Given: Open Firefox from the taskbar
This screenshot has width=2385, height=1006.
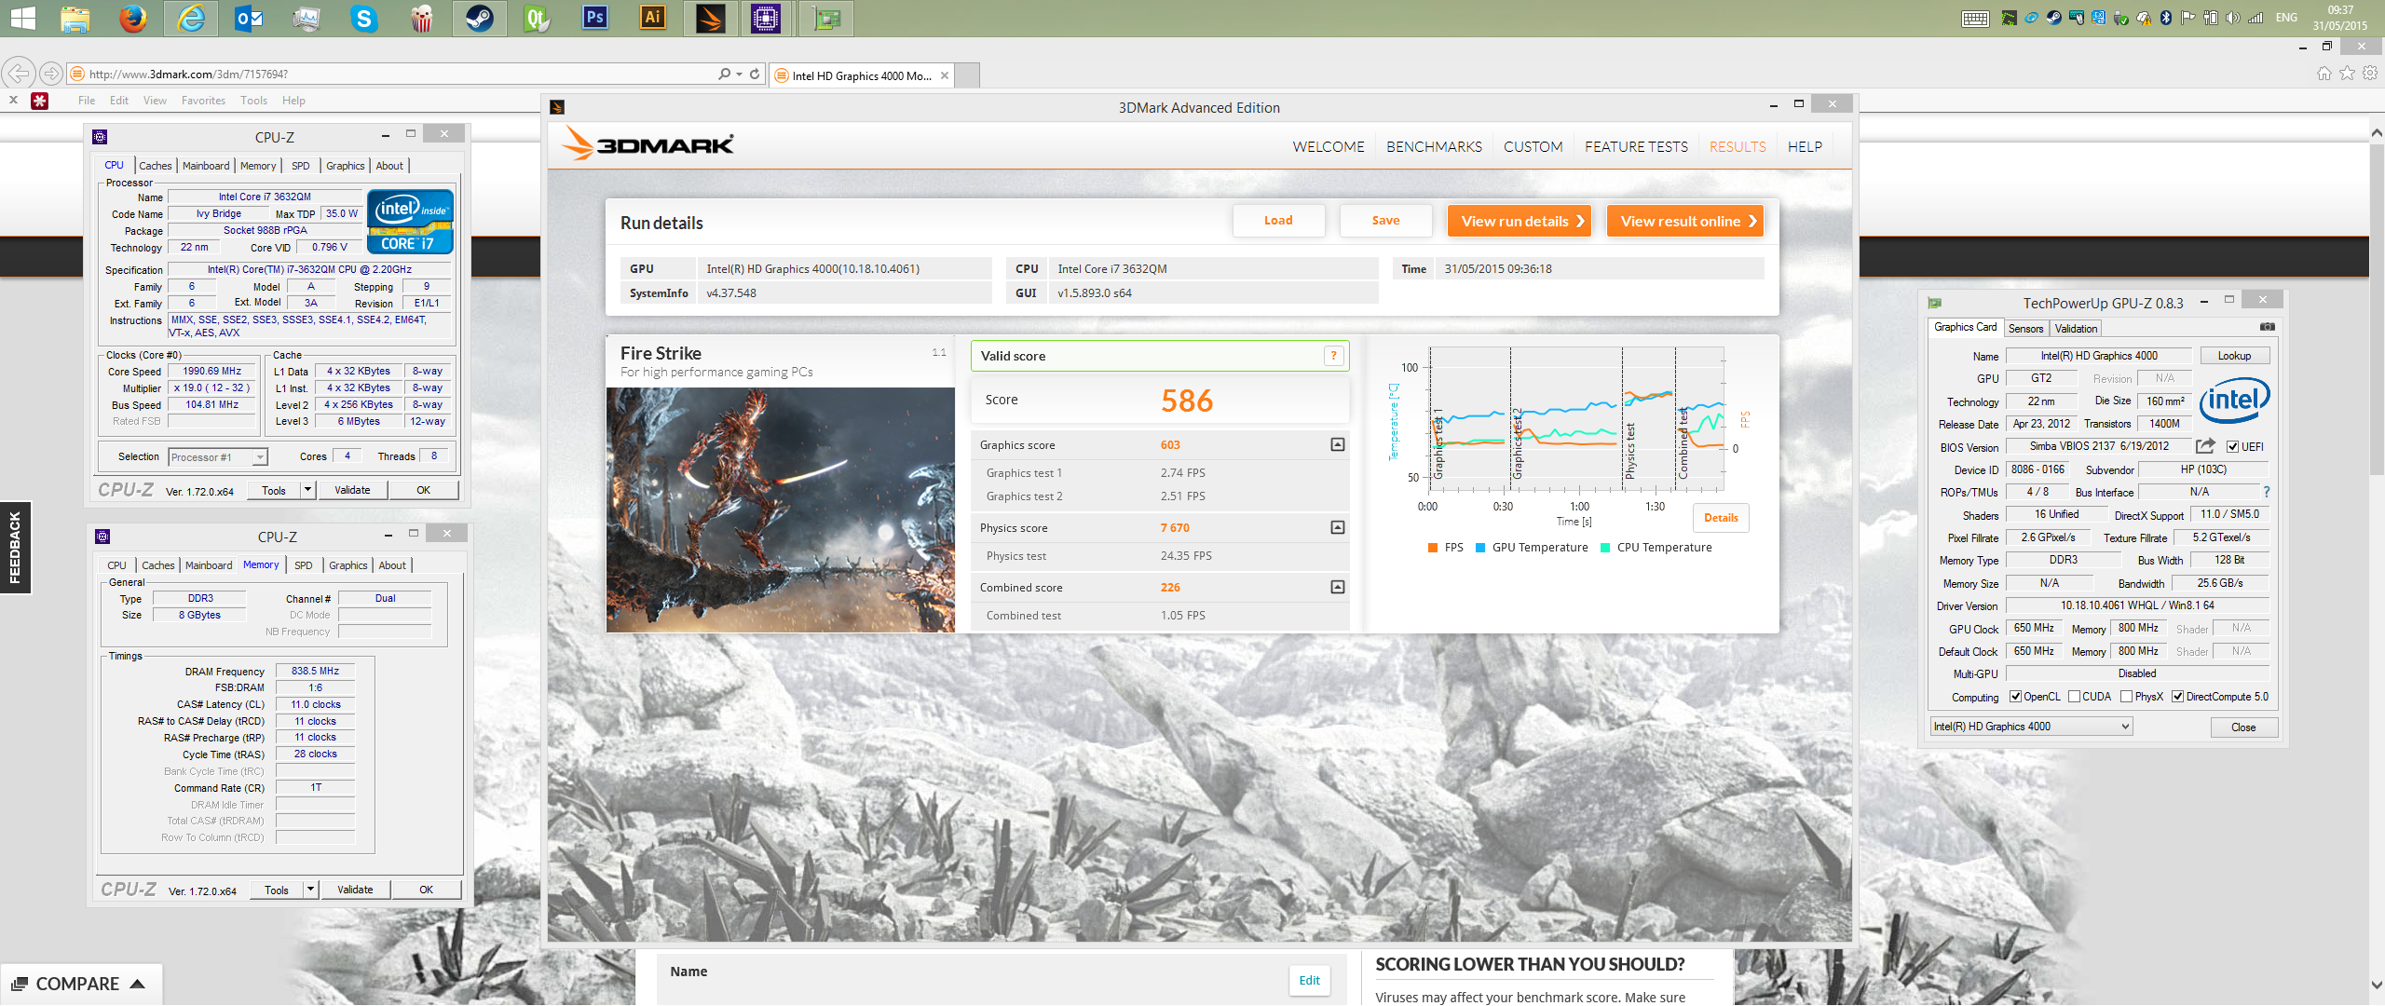Looking at the screenshot, I should pos(133,19).
